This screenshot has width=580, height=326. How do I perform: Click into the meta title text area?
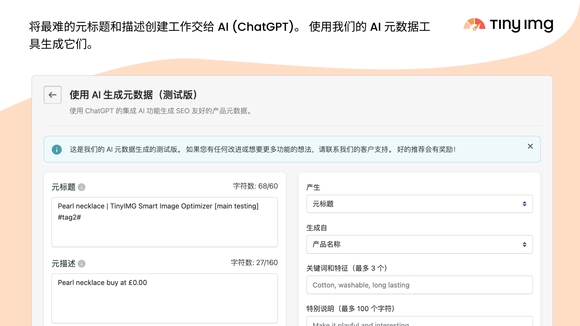[165, 222]
